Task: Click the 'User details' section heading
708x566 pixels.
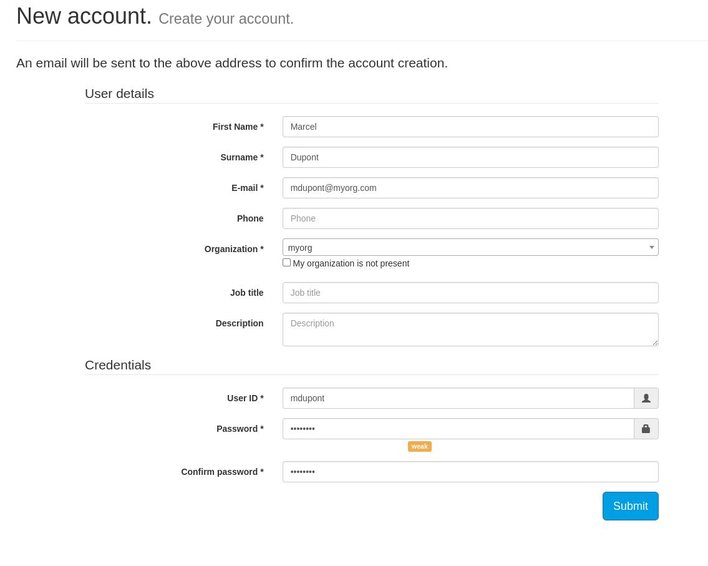Action: (119, 94)
